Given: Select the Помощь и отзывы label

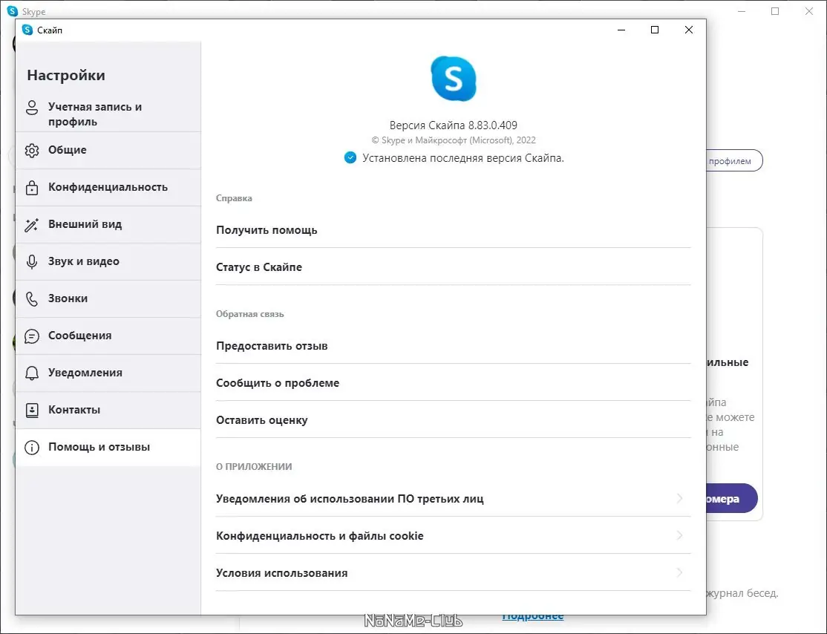Looking at the screenshot, I should 99,447.
